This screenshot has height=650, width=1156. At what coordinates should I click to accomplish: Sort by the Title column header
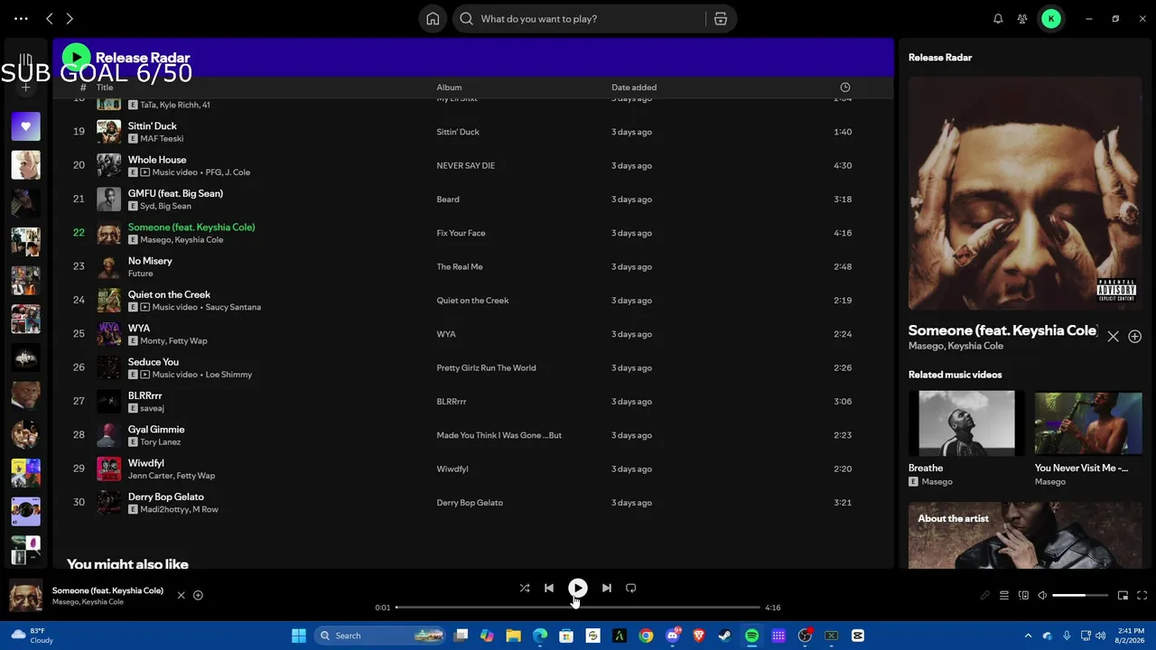105,88
